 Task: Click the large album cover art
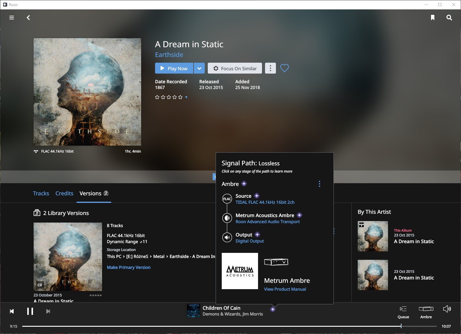click(x=87, y=92)
